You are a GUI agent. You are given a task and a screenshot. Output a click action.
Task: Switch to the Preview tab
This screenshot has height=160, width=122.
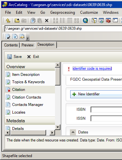tap(28, 45)
